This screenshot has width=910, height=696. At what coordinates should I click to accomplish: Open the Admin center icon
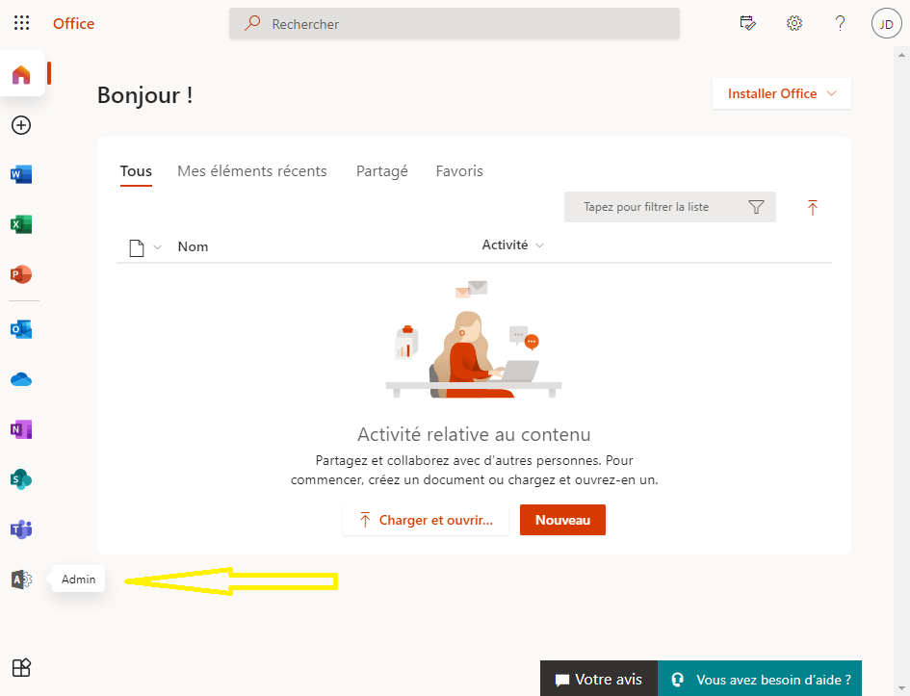pyautogui.click(x=21, y=580)
